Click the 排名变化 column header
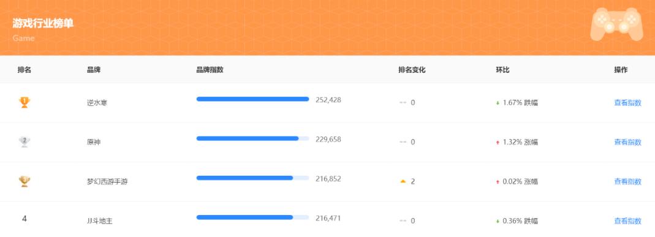The width and height of the screenshot is (655, 237). pyautogui.click(x=412, y=70)
